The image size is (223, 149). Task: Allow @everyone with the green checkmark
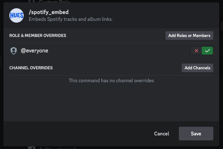point(207,51)
